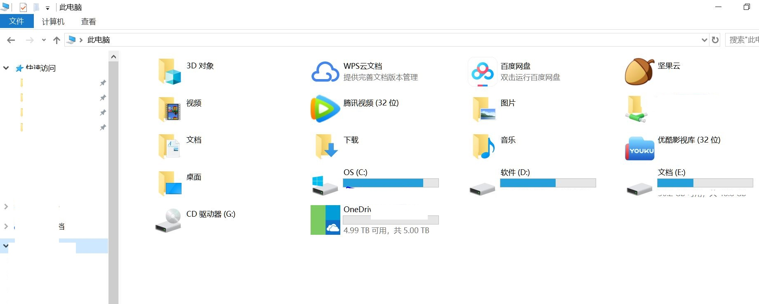The image size is (759, 304).
Task: Open the 桌面 folder icon
Action: click(170, 183)
